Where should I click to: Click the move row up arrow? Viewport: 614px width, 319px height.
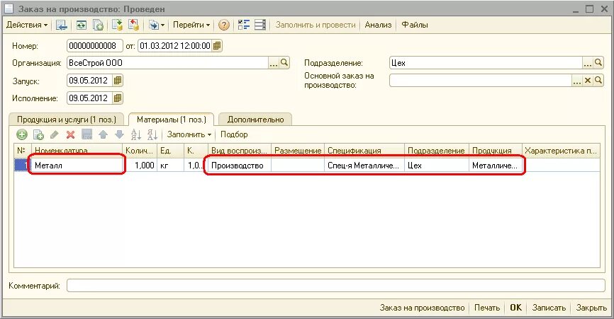coord(103,134)
